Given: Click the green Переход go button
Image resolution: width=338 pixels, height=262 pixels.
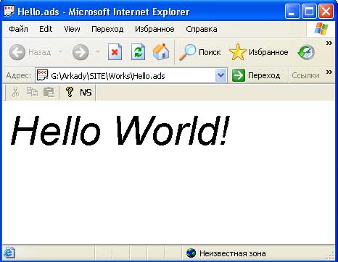Looking at the screenshot, I should coord(256,75).
